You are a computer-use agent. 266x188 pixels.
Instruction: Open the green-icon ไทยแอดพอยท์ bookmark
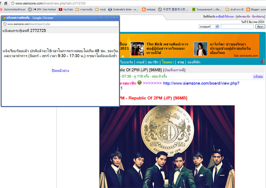(x=207, y=10)
